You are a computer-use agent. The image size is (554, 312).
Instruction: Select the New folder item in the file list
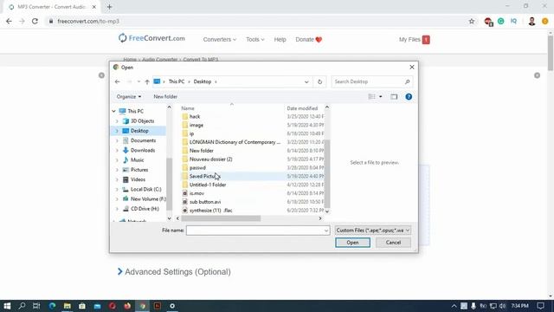tap(202, 150)
